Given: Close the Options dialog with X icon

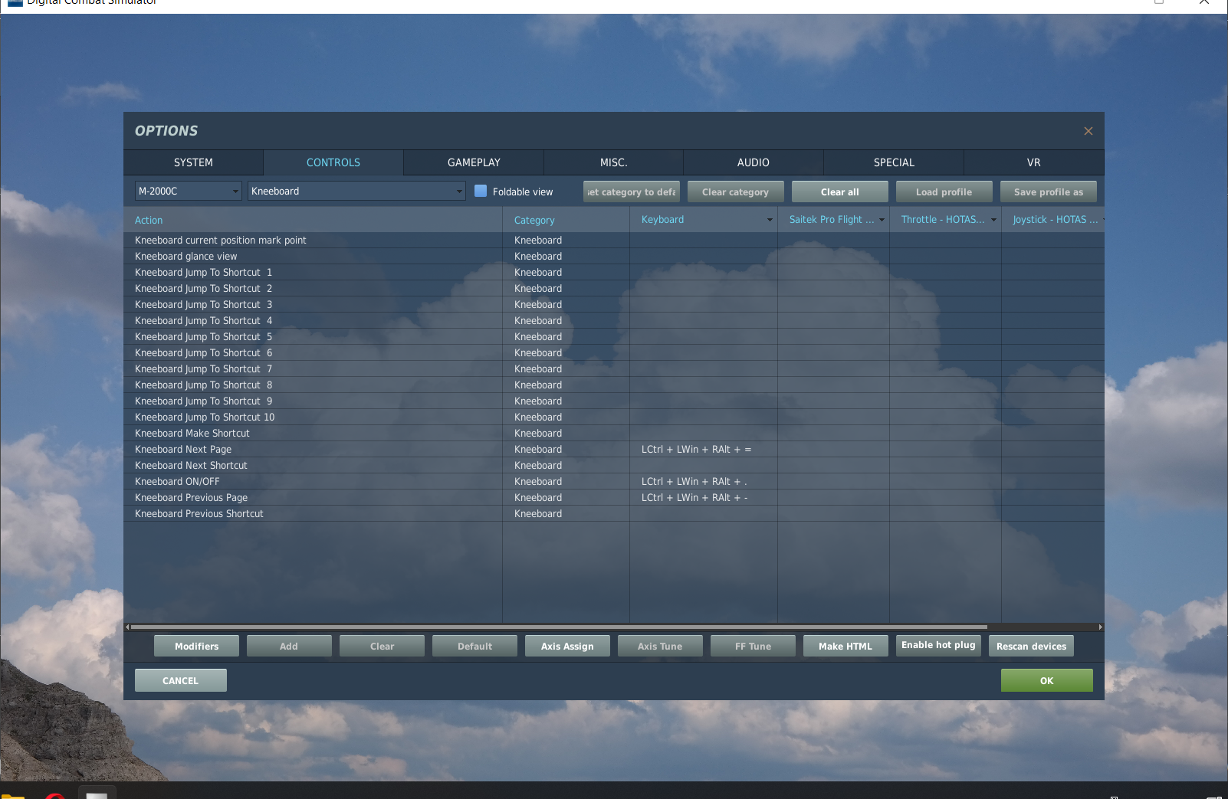Looking at the screenshot, I should 1088,131.
